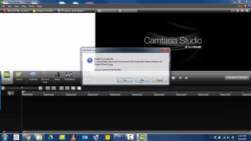The image size is (251, 141).
Task: Click Cancel in the dialog
Action: click(x=160, y=80)
